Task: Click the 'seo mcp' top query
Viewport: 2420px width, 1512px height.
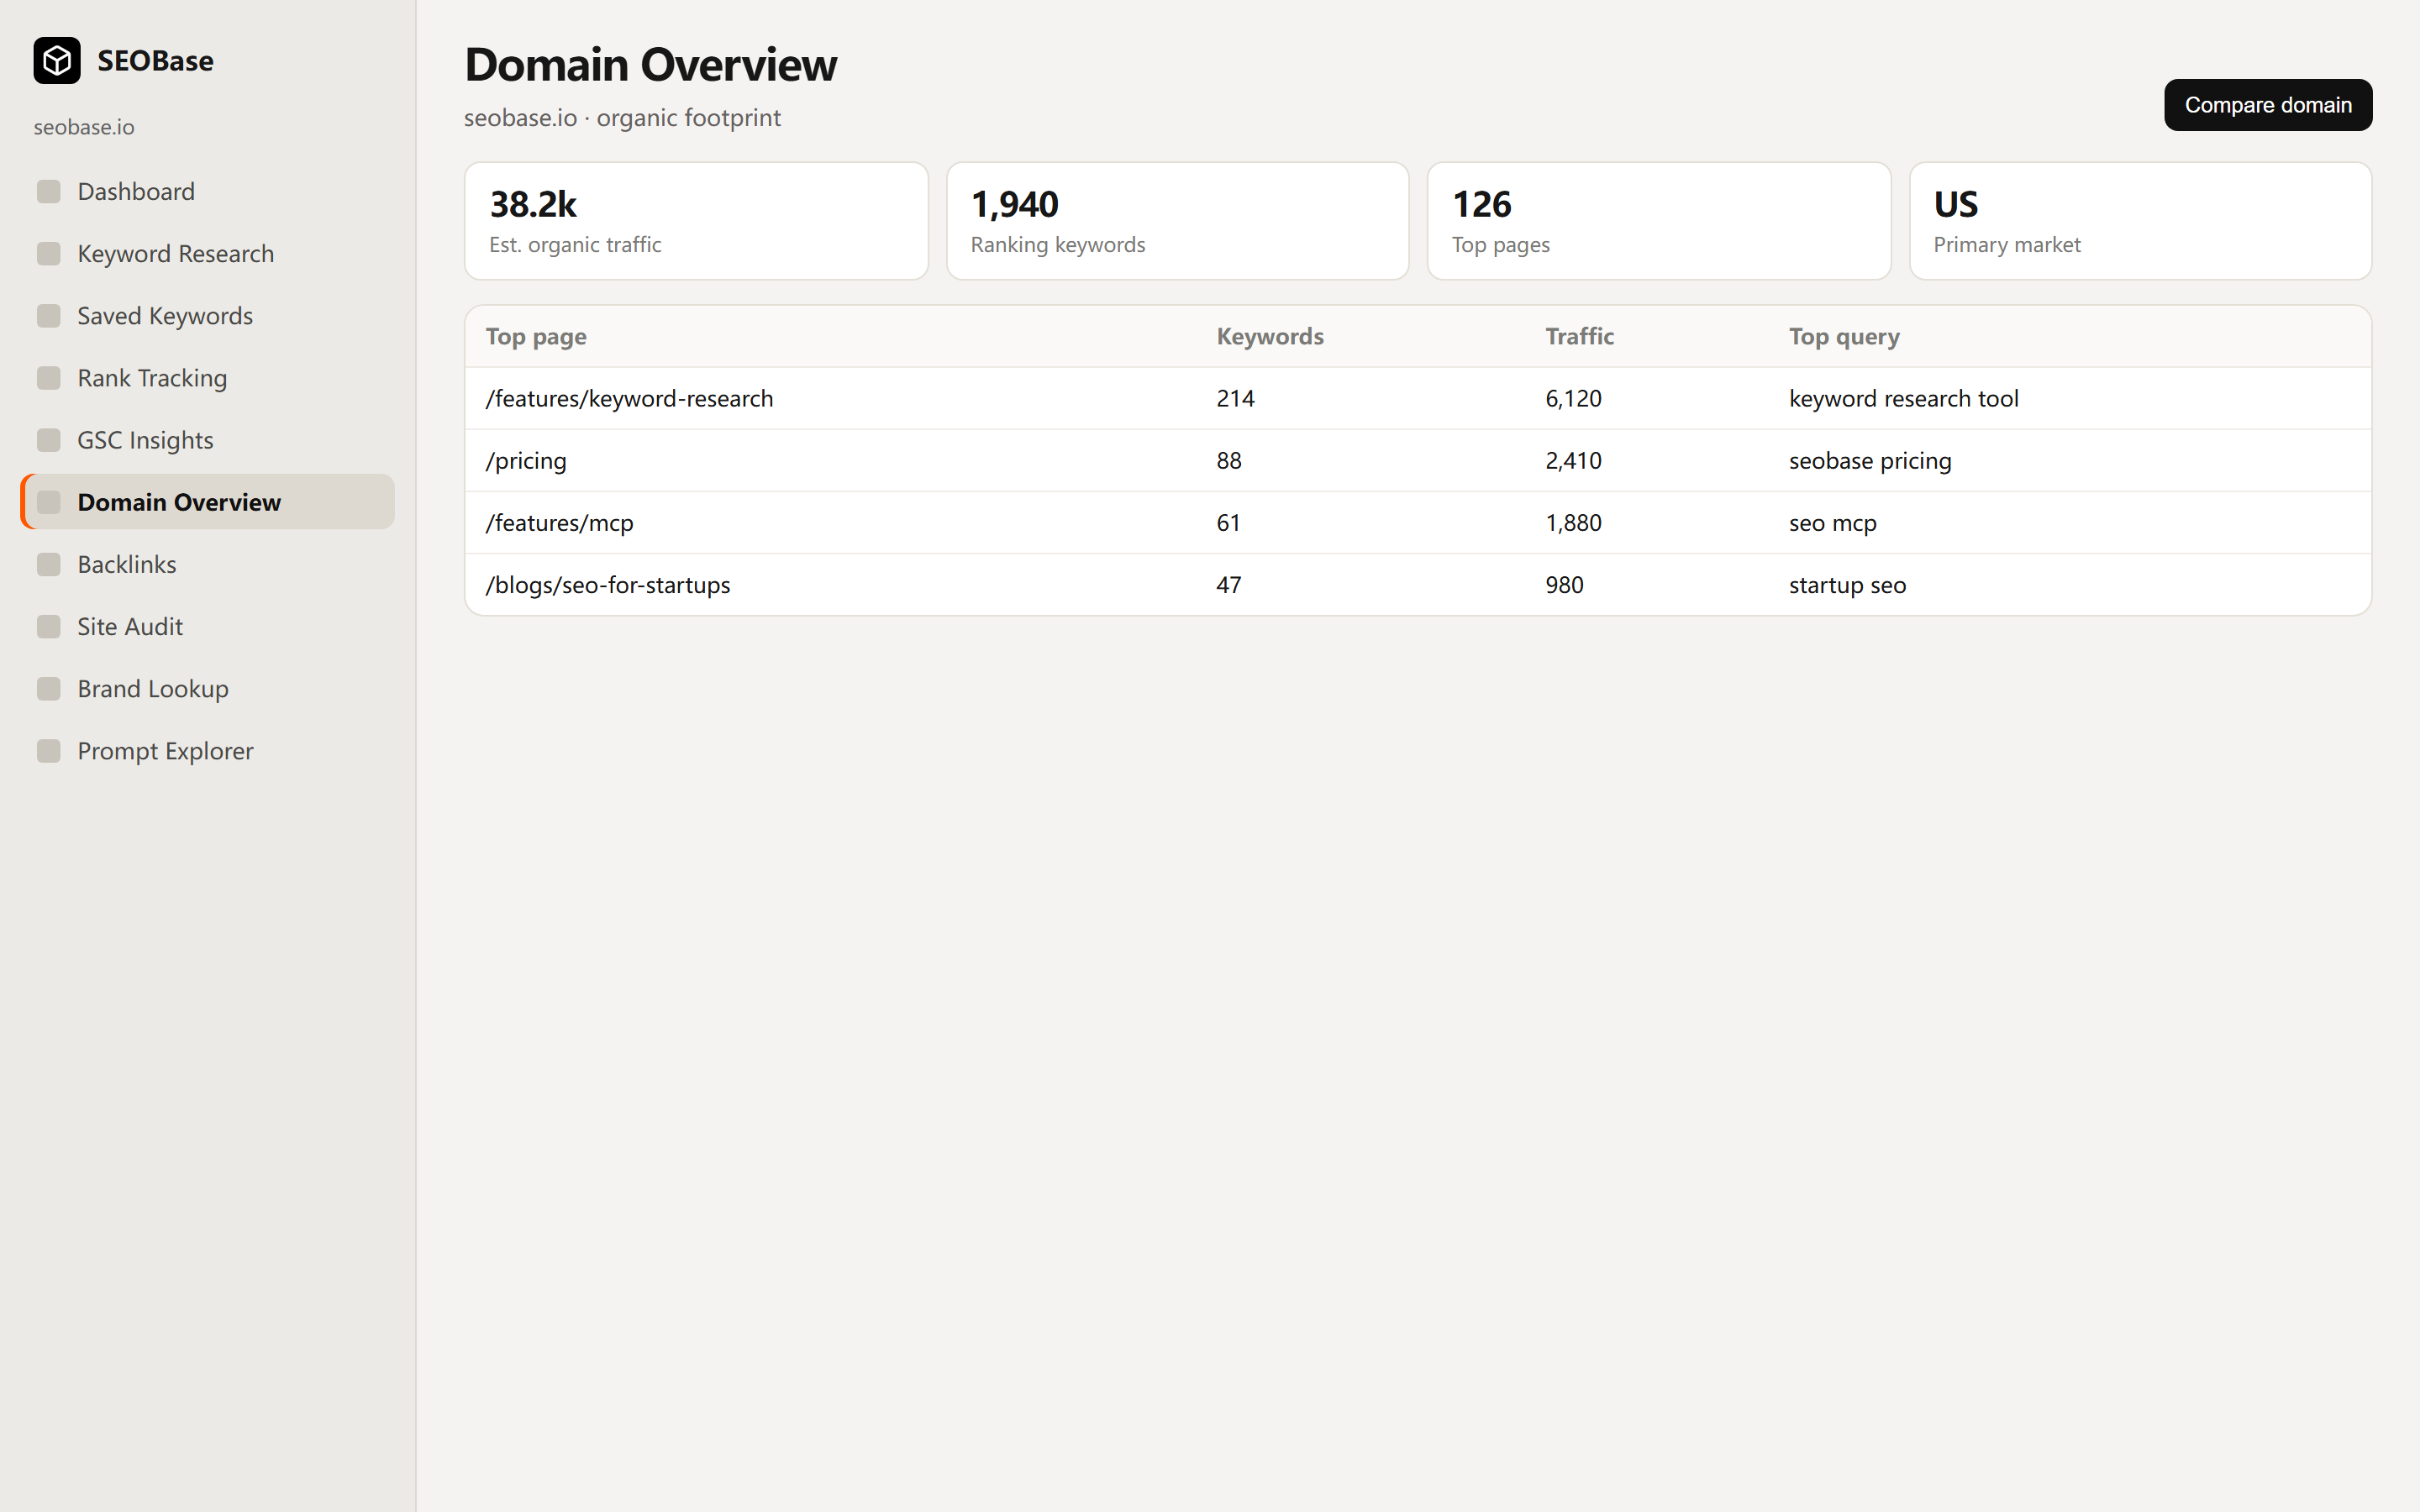Action: tap(1832, 523)
